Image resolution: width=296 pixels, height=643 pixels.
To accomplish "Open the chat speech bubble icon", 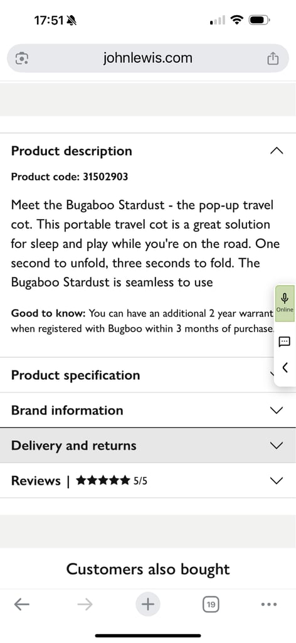I will point(284,341).
